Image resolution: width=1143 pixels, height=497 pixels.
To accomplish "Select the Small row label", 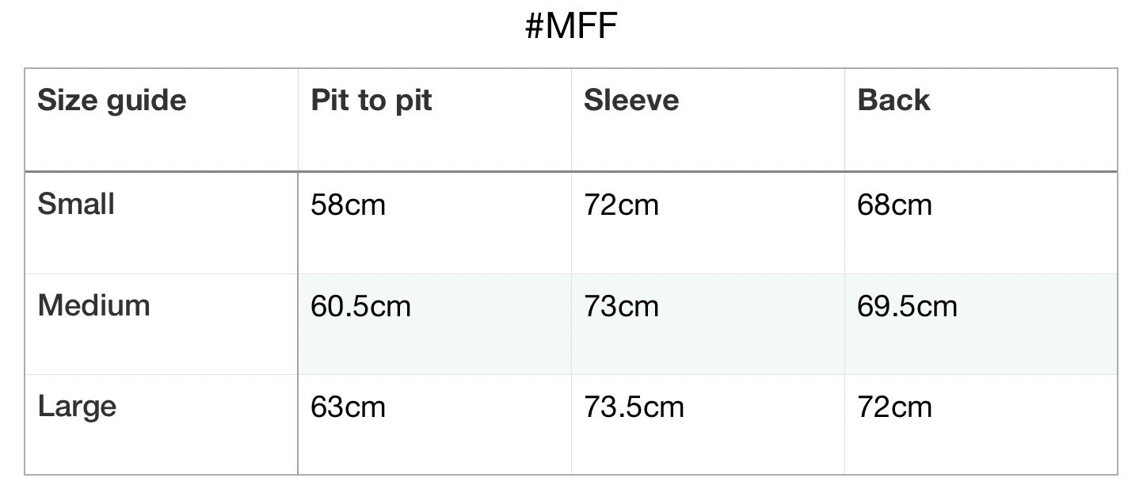I will click(x=76, y=204).
